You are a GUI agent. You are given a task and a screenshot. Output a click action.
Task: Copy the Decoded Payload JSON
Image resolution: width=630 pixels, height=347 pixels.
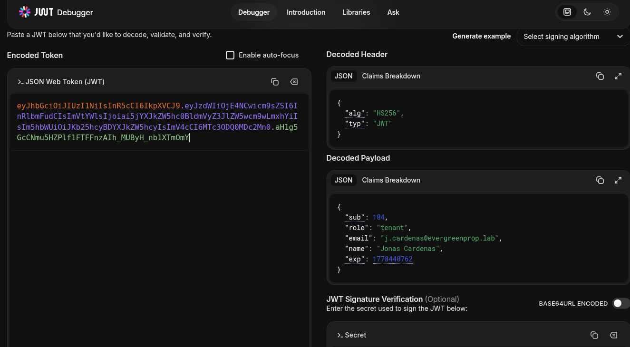coord(600,180)
